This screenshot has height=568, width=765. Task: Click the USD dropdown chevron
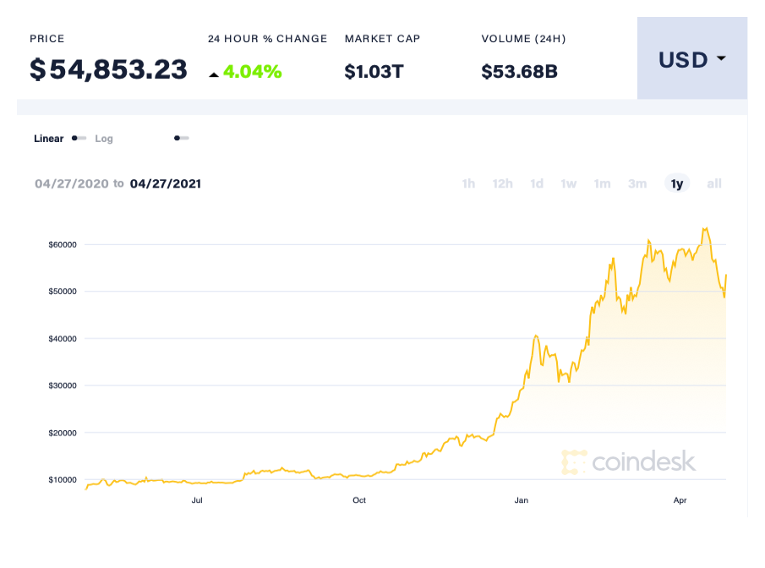[x=722, y=60]
